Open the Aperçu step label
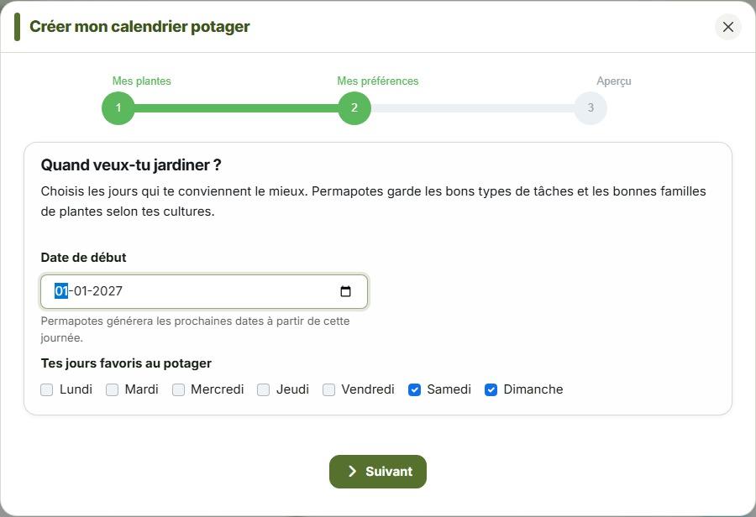Viewport: 756px width, 517px height. click(614, 81)
